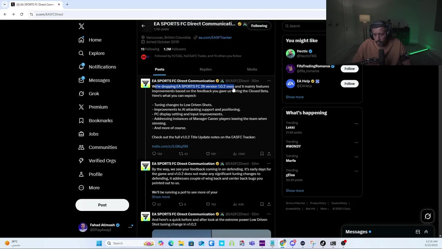Viewport: 442px width, 249px height.
Task: Open ea.com/EASFTracker profile link
Action: (x=215, y=37)
